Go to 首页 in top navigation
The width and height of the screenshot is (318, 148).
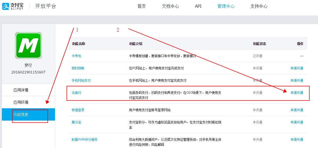(142, 6)
